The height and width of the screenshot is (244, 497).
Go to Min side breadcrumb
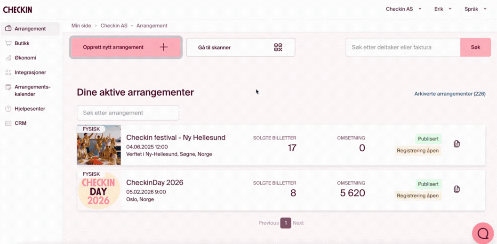tap(81, 25)
